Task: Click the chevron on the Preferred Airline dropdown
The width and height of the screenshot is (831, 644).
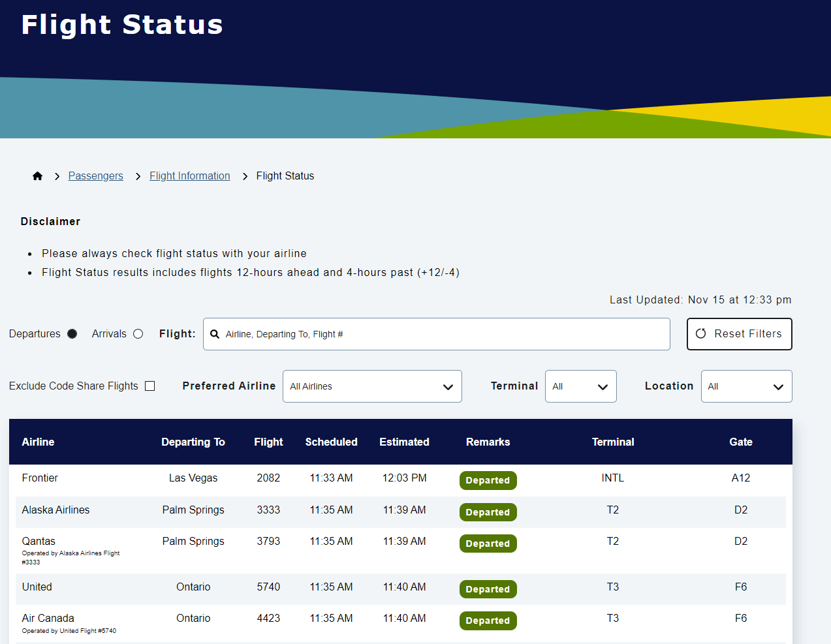Action: [448, 386]
